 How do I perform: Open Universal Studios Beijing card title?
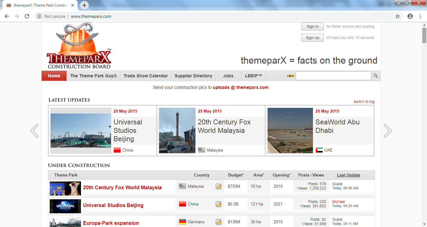pyautogui.click(x=128, y=130)
